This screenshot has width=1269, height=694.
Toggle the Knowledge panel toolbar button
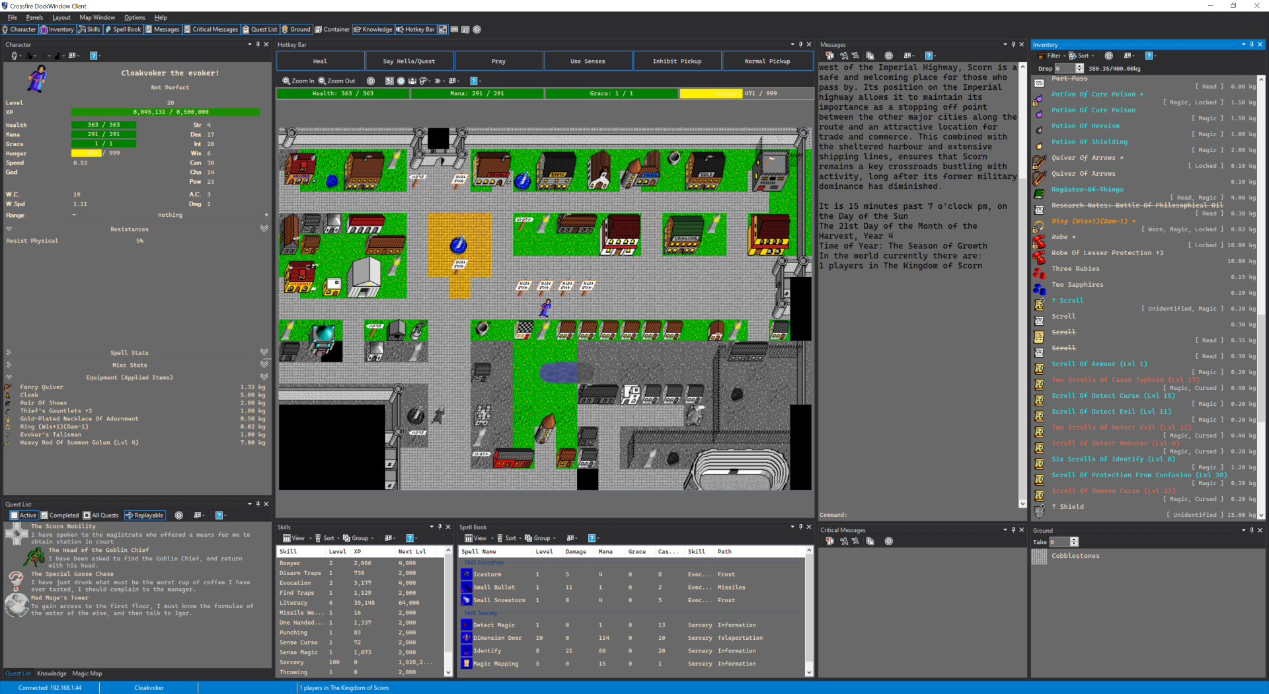[x=373, y=29]
